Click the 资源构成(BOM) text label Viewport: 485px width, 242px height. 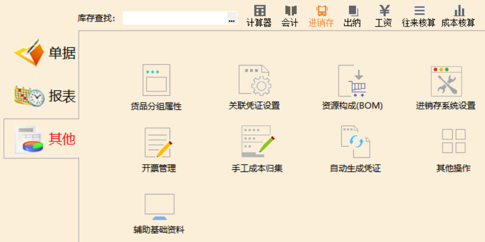point(352,106)
